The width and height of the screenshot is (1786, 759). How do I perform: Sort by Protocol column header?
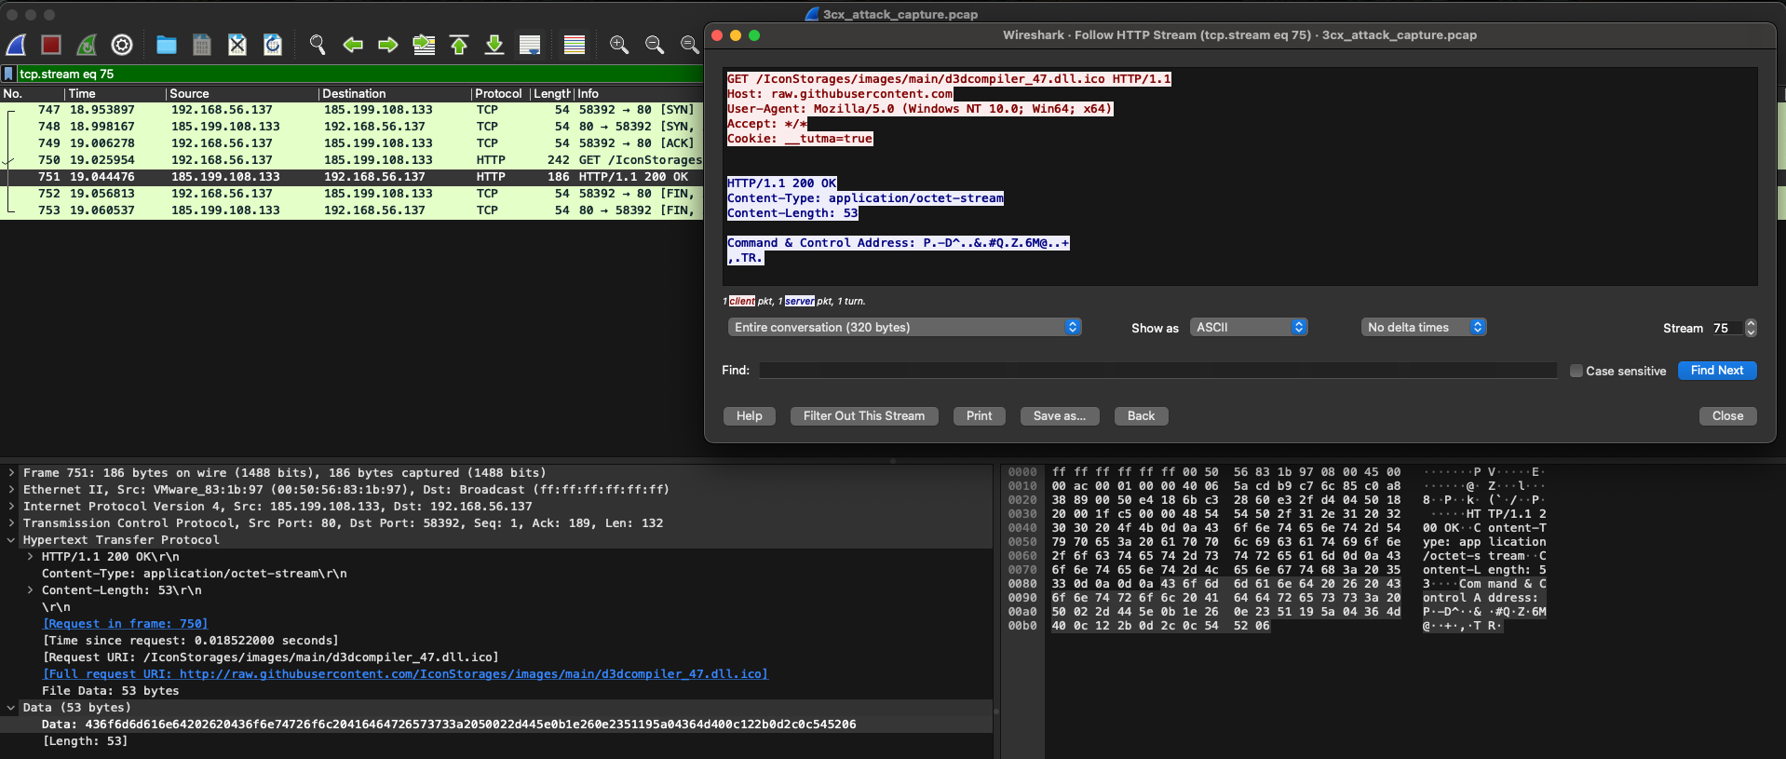pos(500,93)
